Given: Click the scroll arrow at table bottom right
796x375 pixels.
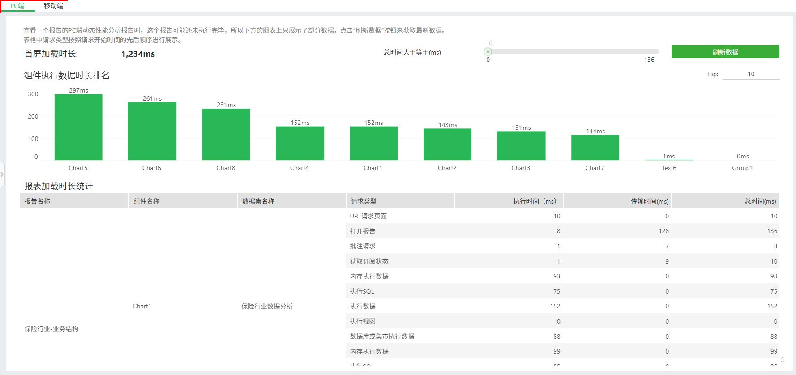Looking at the screenshot, I should [783, 359].
